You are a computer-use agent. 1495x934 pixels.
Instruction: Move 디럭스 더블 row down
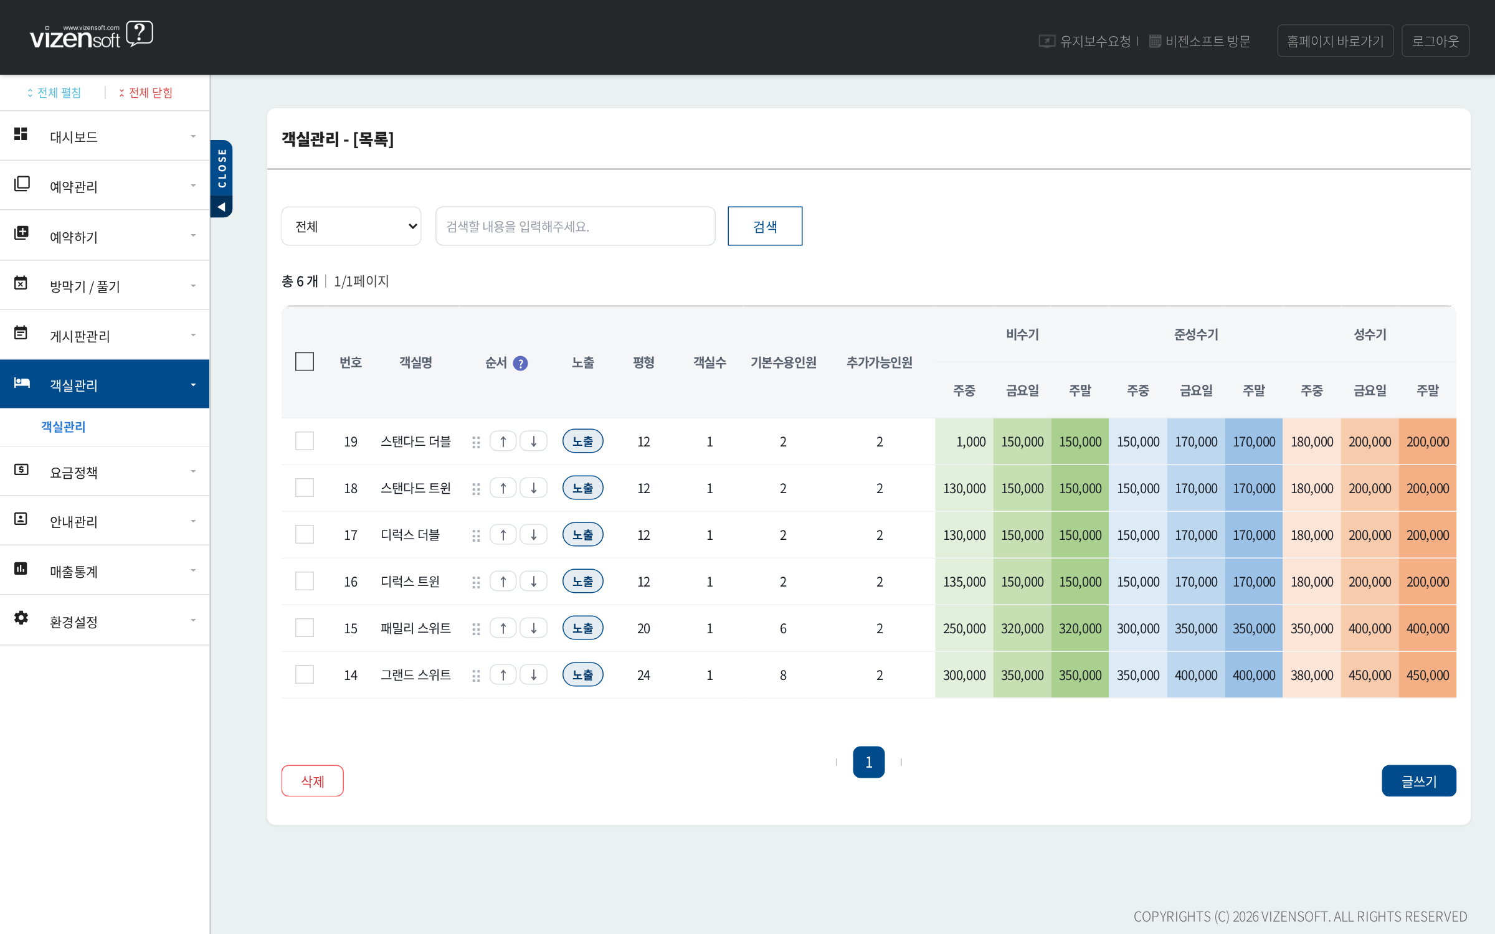pos(534,535)
